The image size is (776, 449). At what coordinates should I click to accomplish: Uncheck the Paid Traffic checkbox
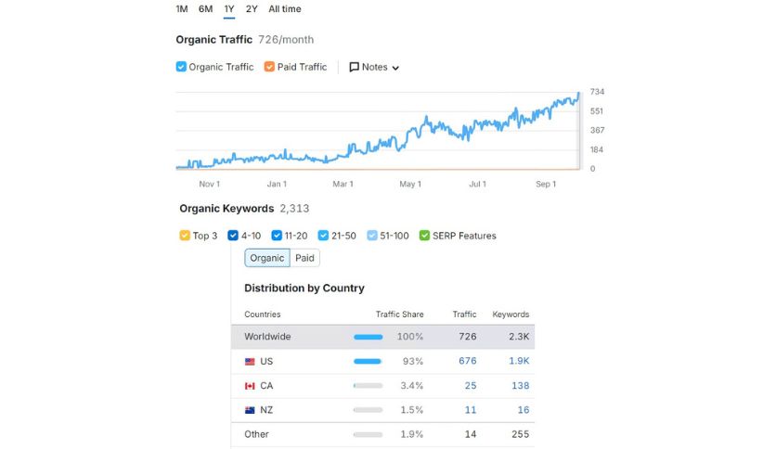pyautogui.click(x=269, y=67)
